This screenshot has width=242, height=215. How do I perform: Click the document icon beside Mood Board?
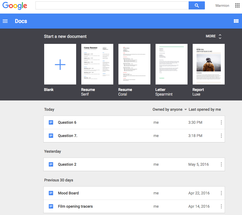pyautogui.click(x=51, y=193)
